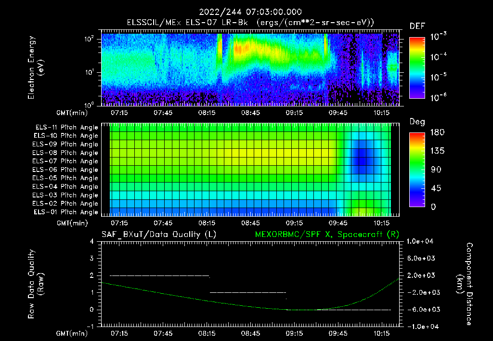Click the pitch angle heatmap grid
The image size is (493, 341).
[250, 170]
